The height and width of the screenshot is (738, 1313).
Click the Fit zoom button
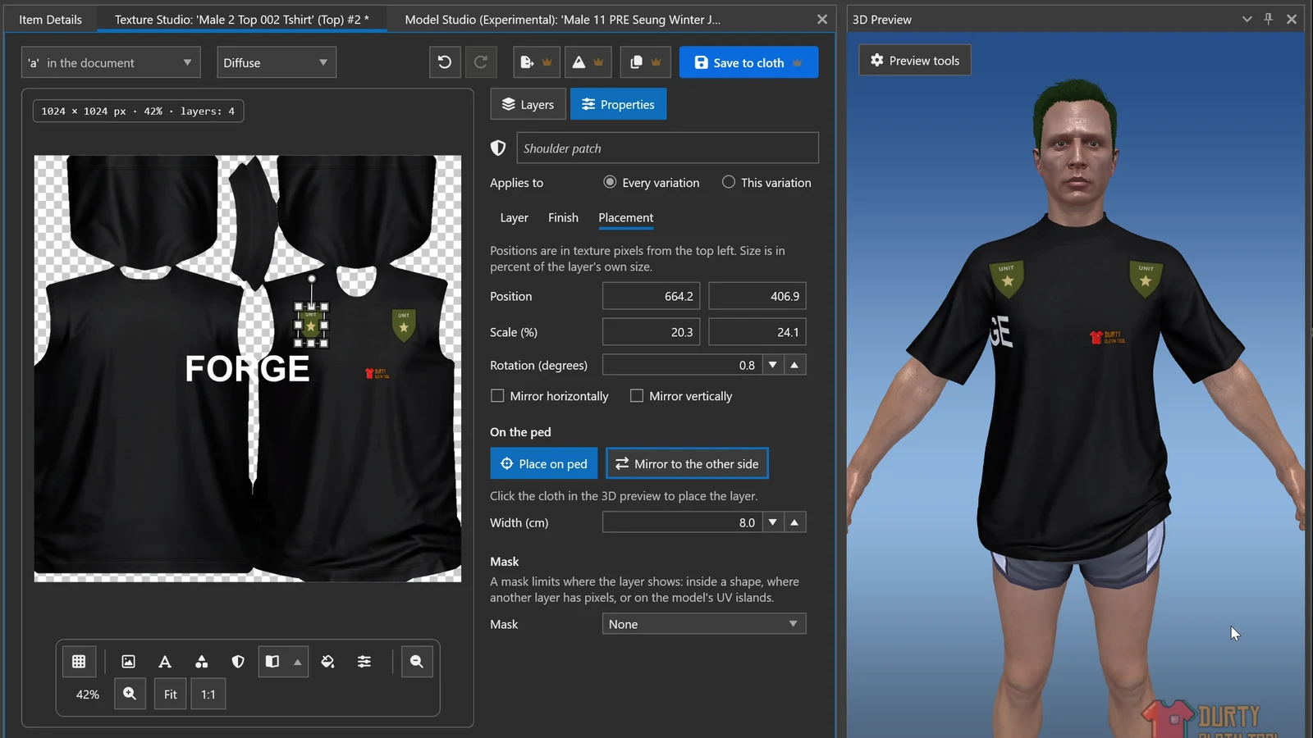pos(170,694)
